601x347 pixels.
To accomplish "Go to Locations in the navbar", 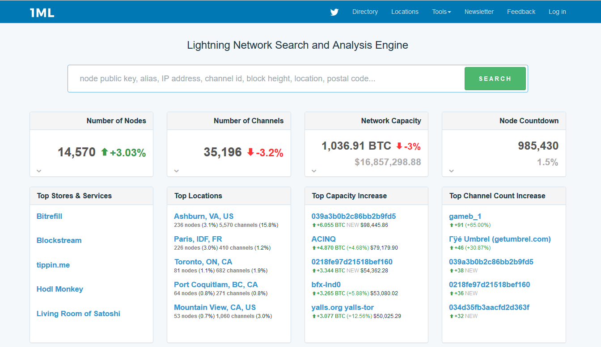I will click(405, 12).
